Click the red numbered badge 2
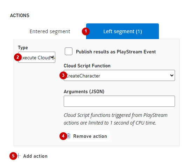 (18, 57)
